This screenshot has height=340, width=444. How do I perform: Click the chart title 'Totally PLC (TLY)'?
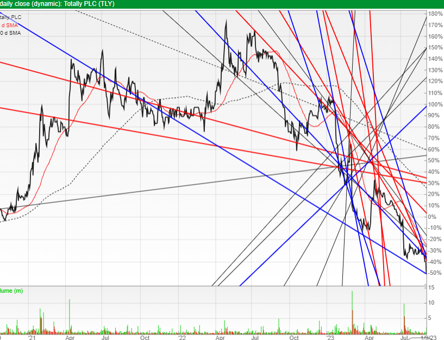(x=89, y=4)
